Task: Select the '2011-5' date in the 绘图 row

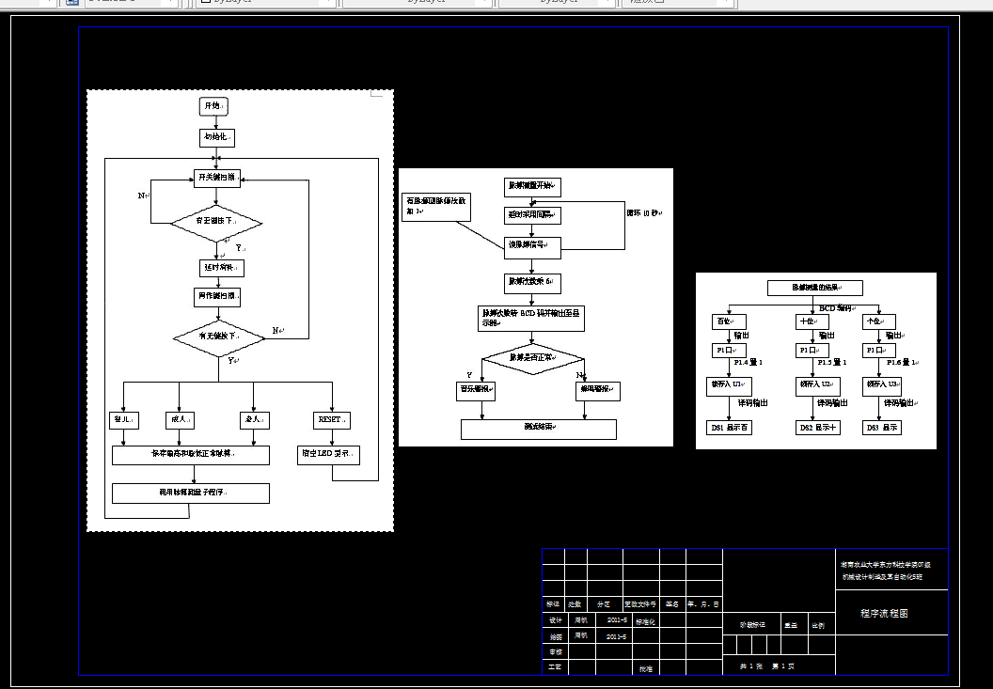Action: coord(617,636)
